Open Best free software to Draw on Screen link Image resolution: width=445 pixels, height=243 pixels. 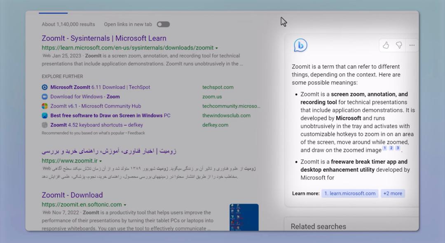click(110, 115)
